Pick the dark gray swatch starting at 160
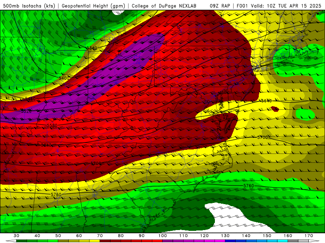325x243 pixels. [293, 241]
